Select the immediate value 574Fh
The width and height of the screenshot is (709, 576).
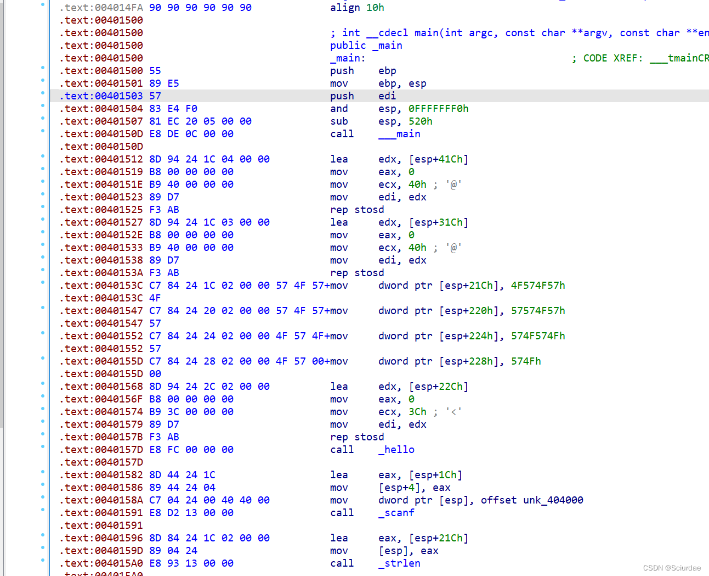coord(526,361)
